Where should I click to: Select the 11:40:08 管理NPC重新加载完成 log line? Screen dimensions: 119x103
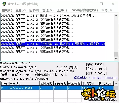37,24
